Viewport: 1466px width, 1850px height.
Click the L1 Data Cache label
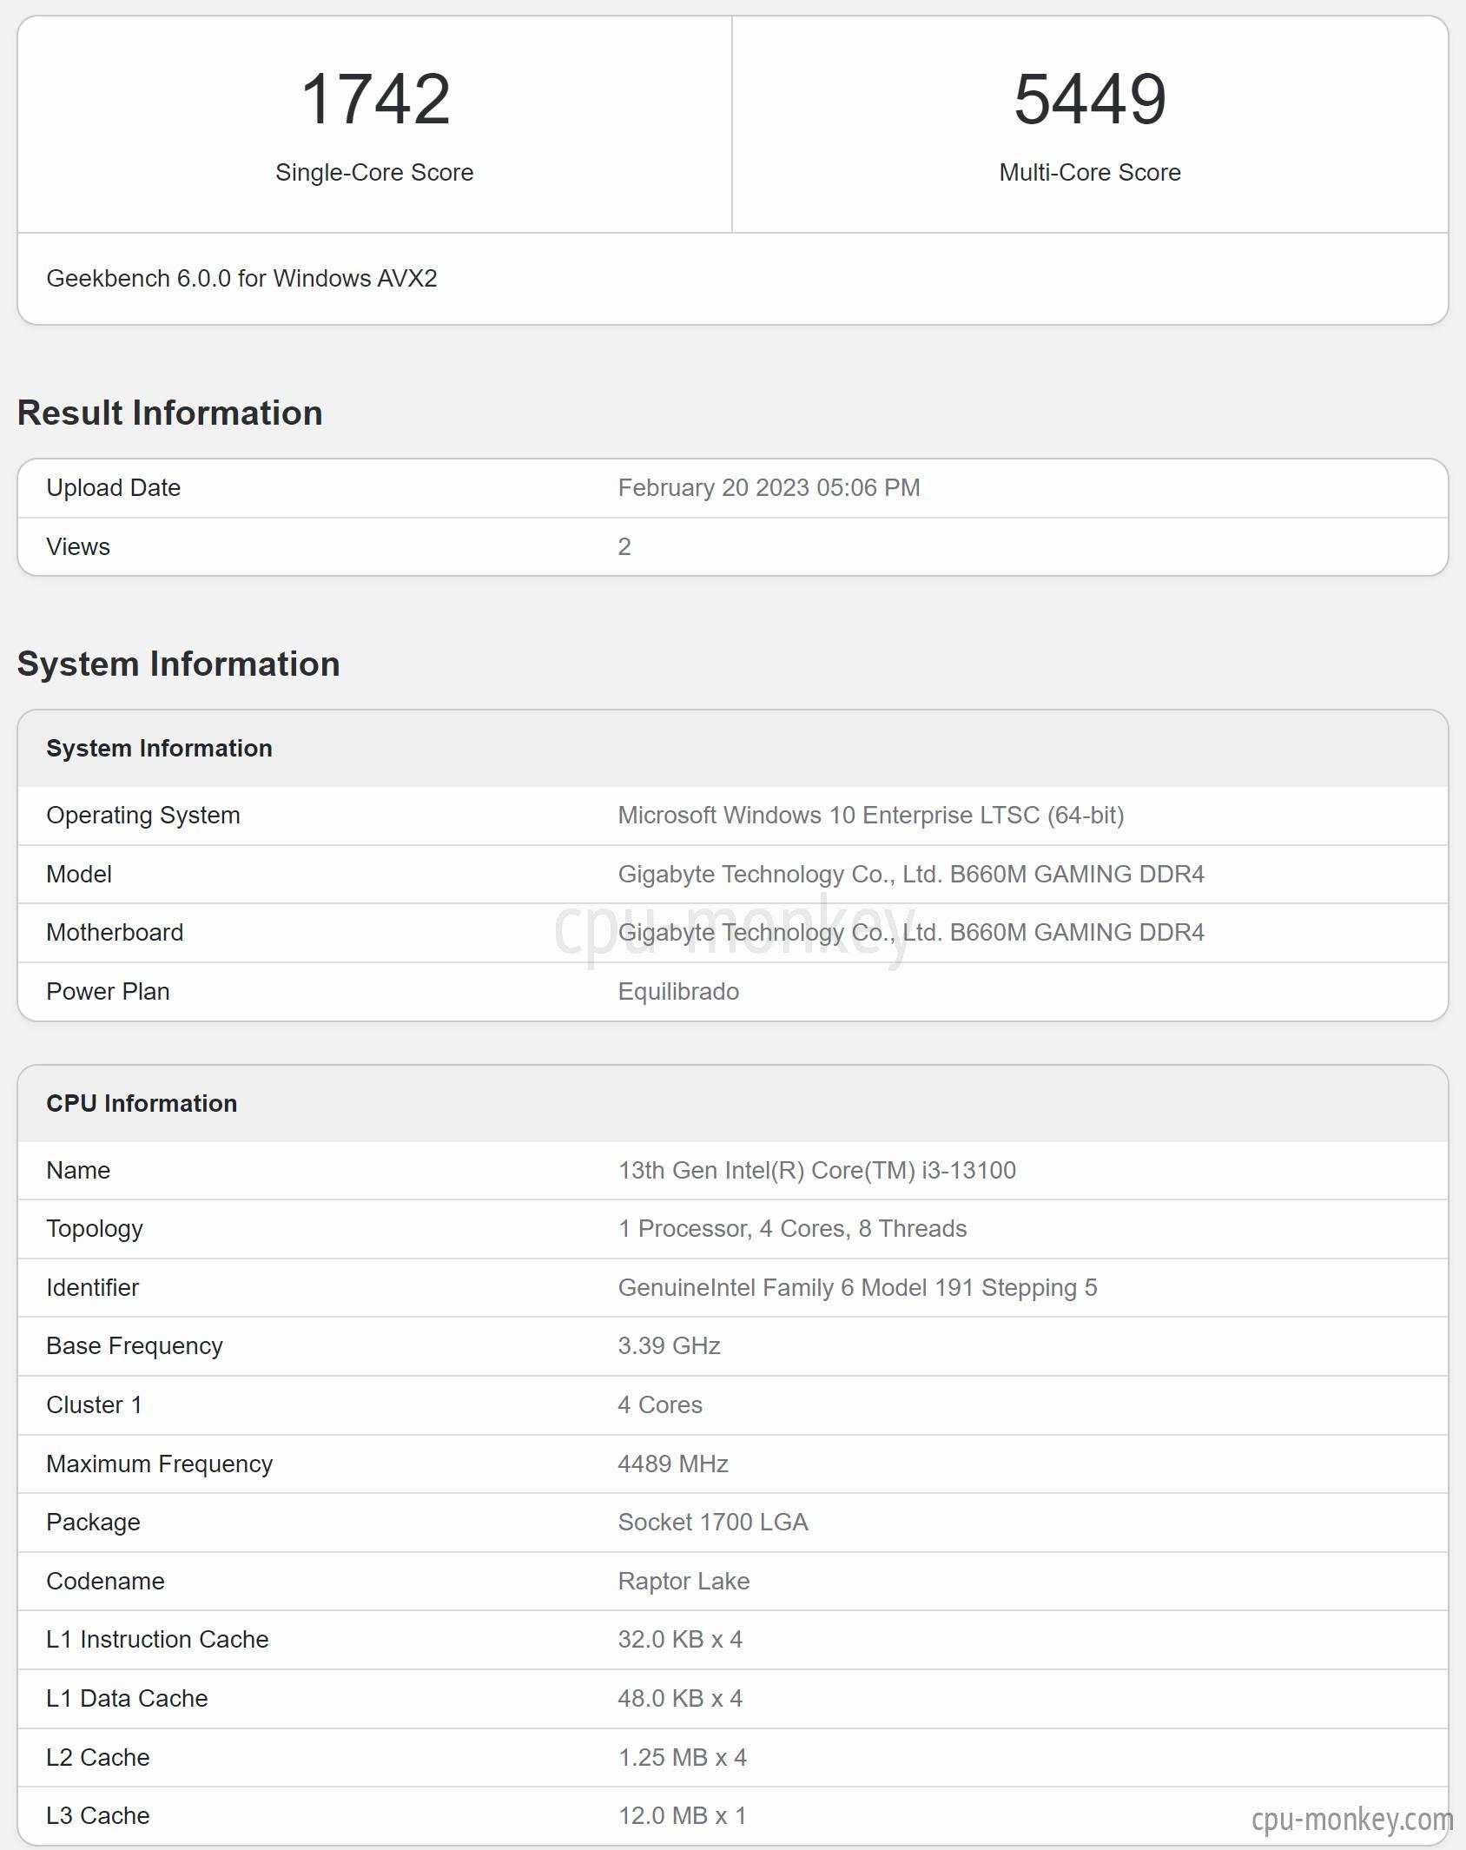tap(127, 1698)
